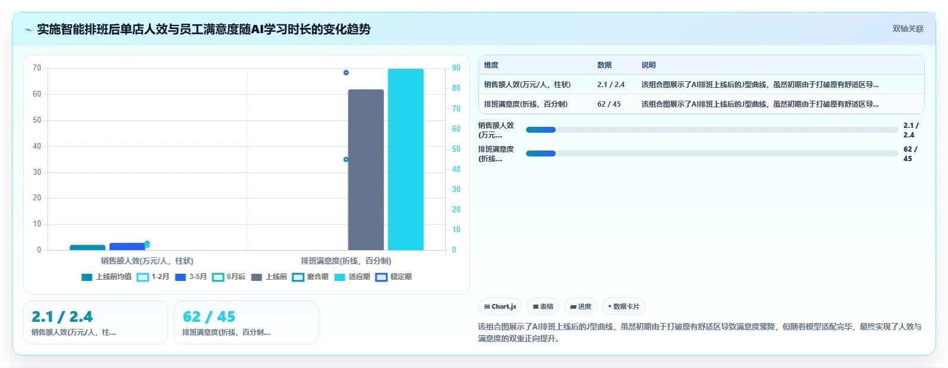
Task: Click the 双轴关联 tag in the header
Action: tap(908, 28)
